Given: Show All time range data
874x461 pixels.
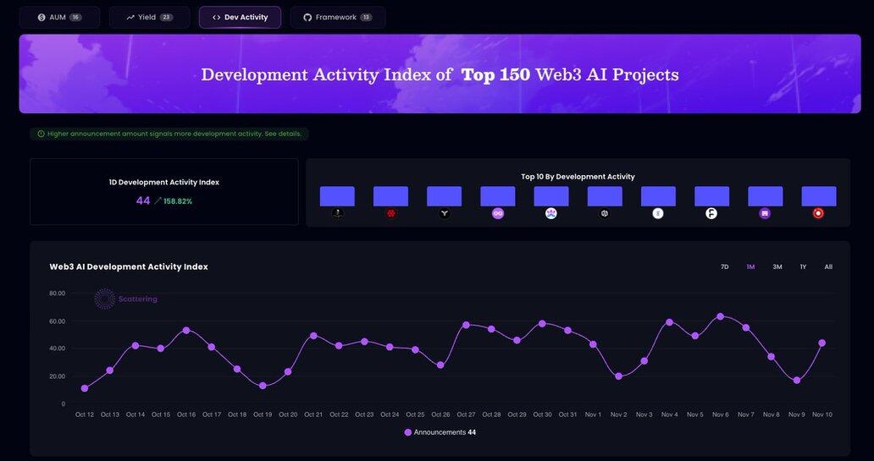Looking at the screenshot, I should tap(828, 266).
